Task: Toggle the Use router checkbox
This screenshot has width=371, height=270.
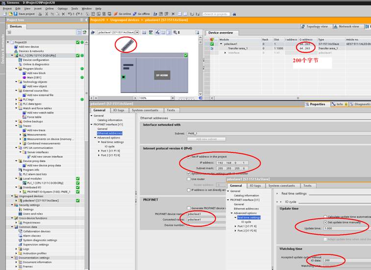Action: coord(189,179)
